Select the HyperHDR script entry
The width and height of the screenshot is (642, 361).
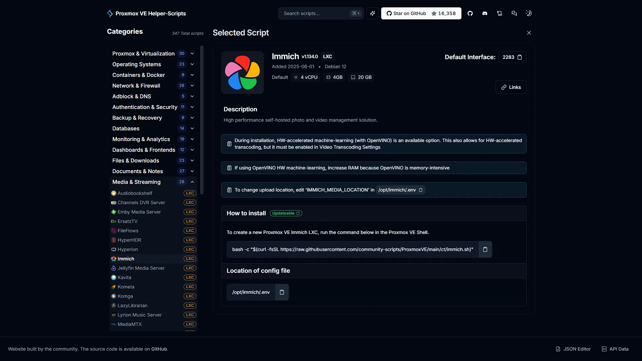[153, 240]
